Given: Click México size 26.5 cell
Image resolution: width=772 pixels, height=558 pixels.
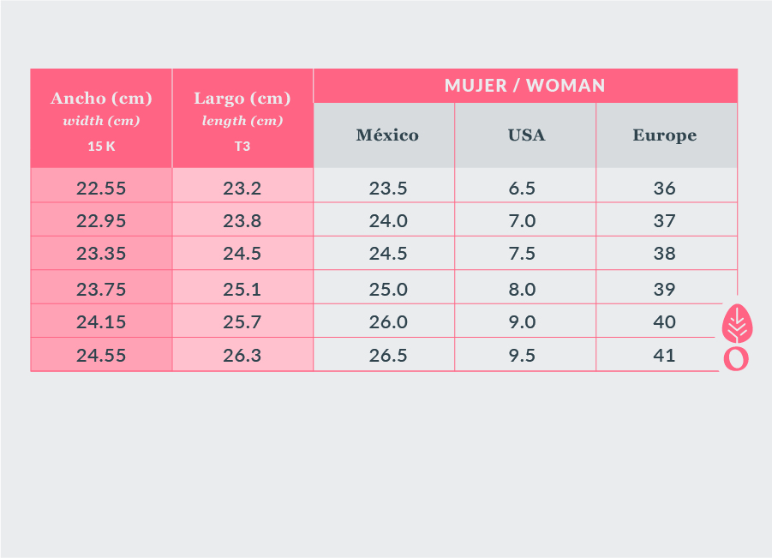Looking at the screenshot, I should tap(388, 356).
